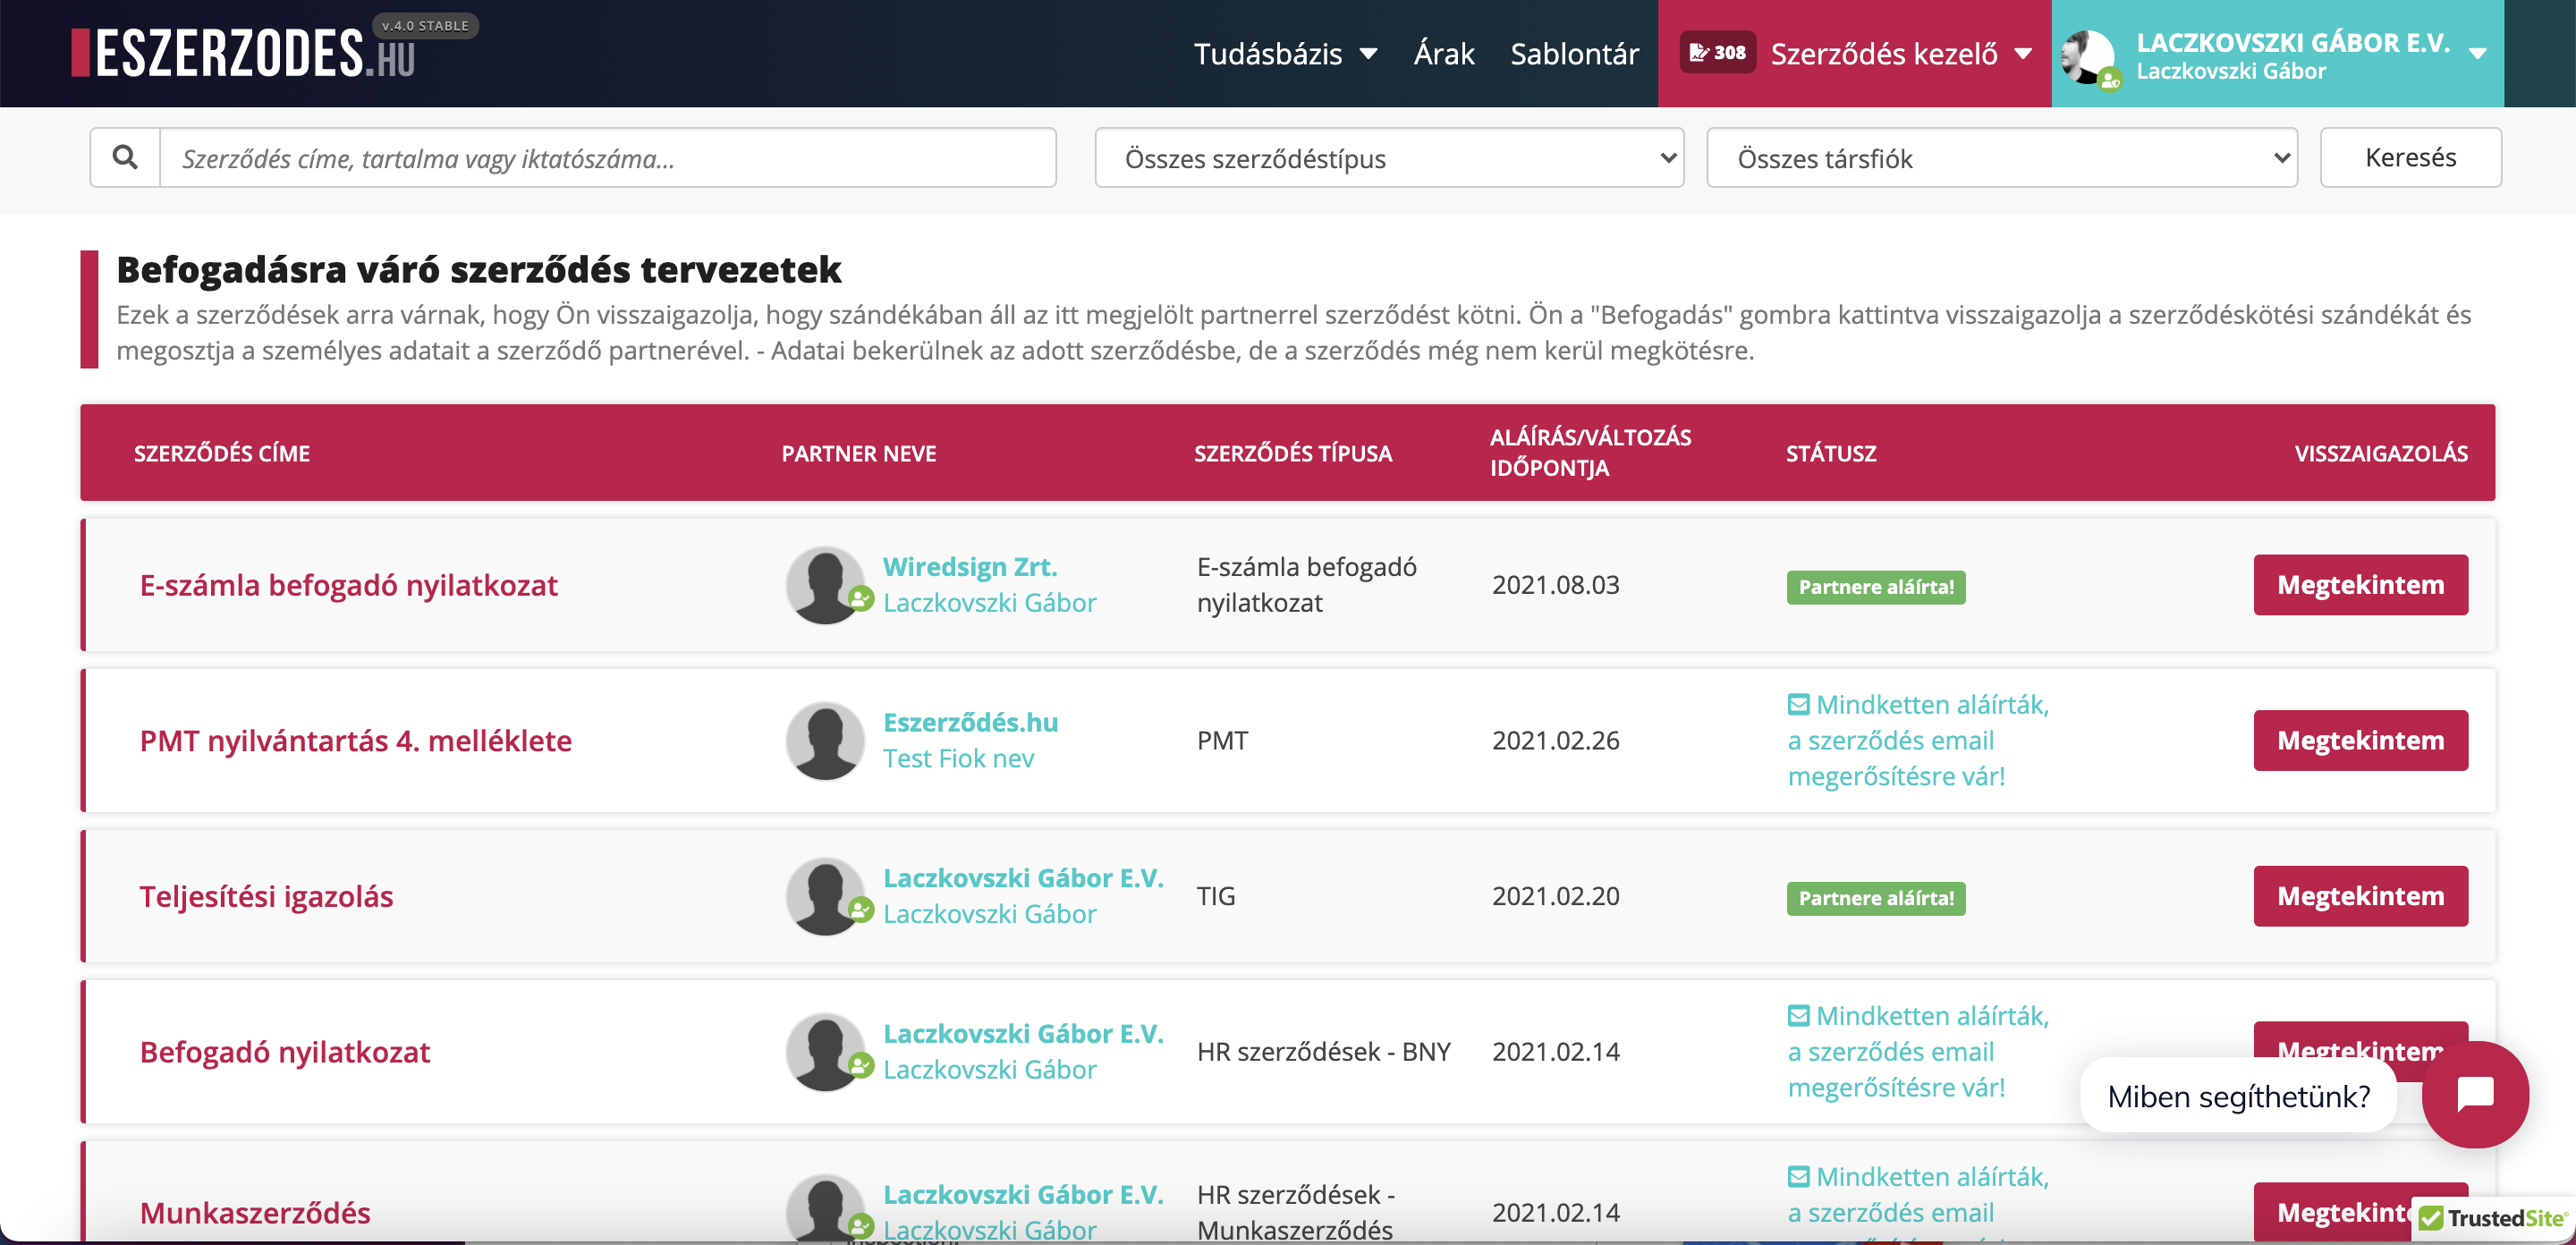
Task: Click the Eszerződés.hu partner avatar
Action: 824,740
